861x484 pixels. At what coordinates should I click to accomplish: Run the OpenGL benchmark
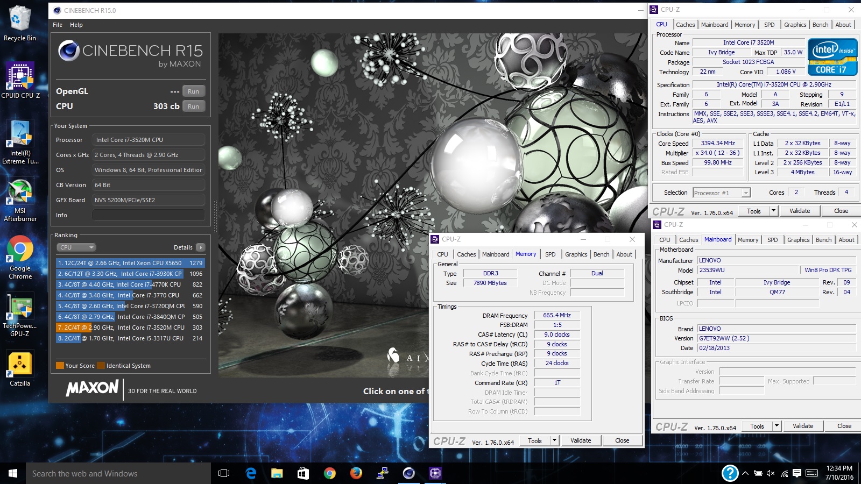coord(193,91)
